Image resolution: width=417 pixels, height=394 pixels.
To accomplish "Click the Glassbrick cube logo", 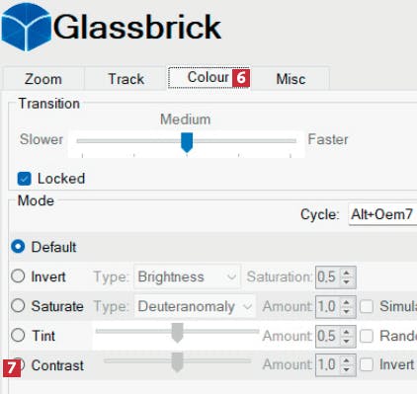I will (x=27, y=27).
